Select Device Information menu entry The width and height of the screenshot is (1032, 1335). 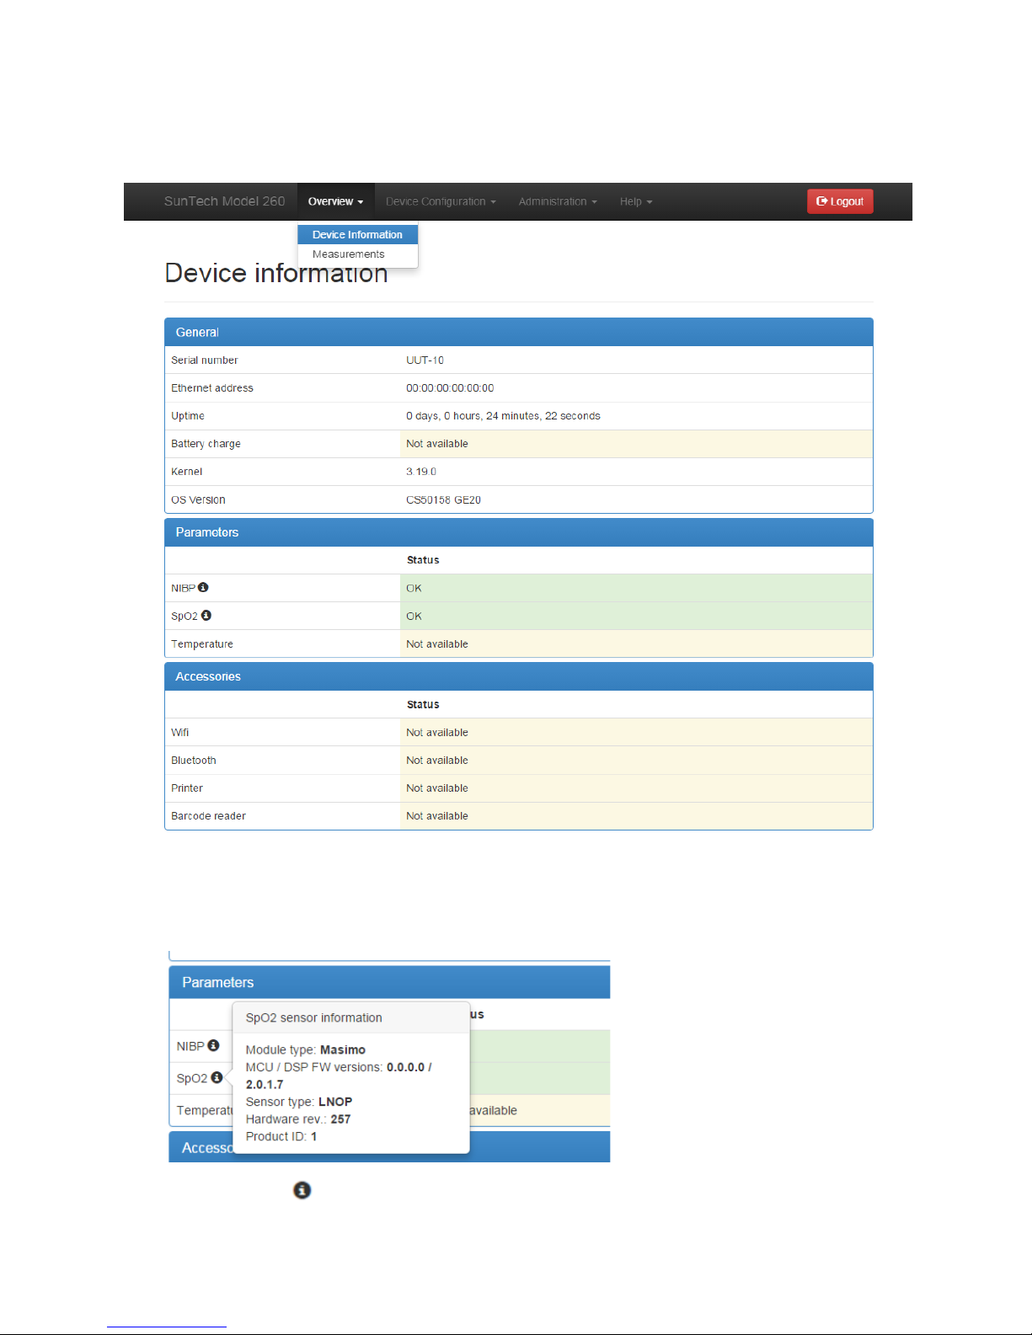357,234
